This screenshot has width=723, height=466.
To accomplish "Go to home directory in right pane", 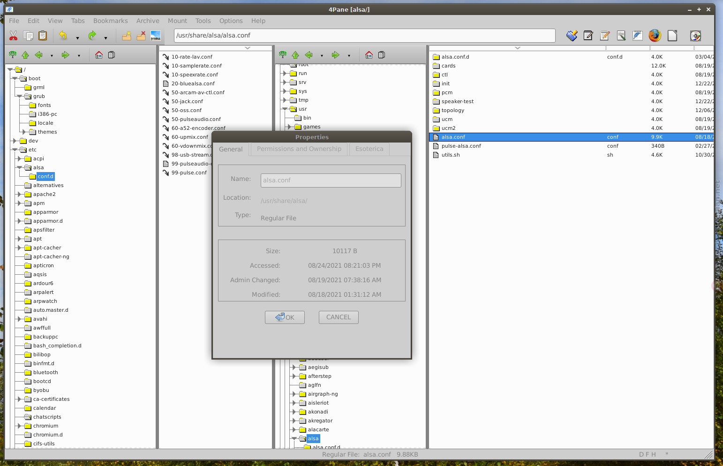I will (369, 55).
